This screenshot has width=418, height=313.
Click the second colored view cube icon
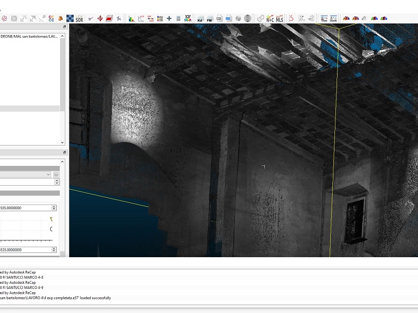point(356,18)
